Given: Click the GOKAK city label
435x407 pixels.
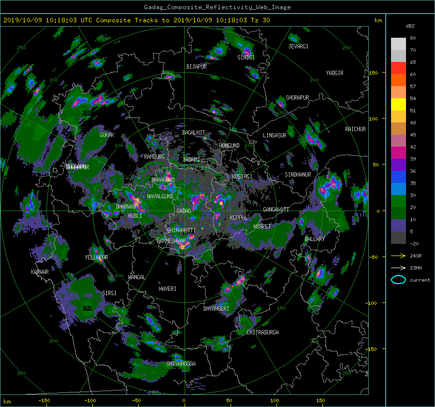Looking at the screenshot, I should 107,135.
